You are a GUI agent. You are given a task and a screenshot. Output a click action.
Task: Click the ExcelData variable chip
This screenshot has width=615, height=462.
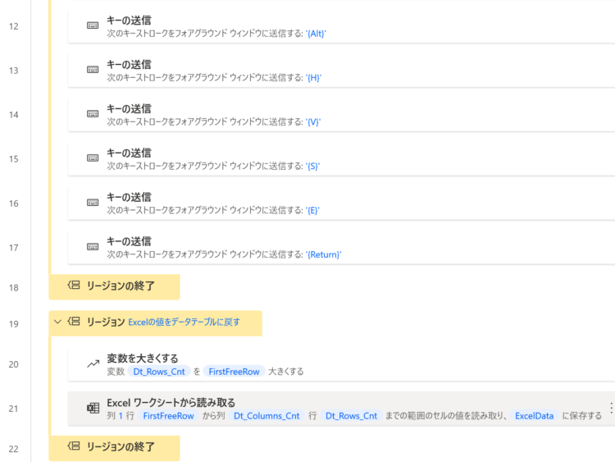(x=534, y=416)
